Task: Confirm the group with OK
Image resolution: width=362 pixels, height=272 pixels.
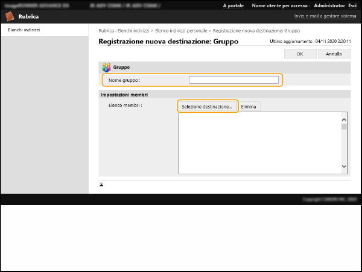Action: tap(299, 54)
